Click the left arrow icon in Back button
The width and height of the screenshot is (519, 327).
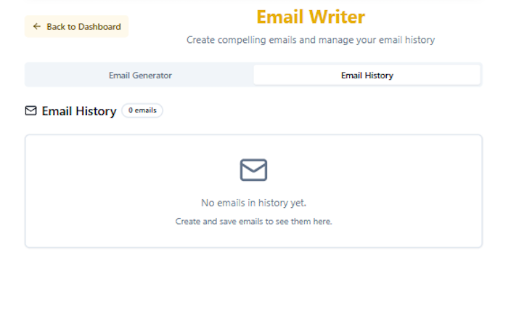37,26
